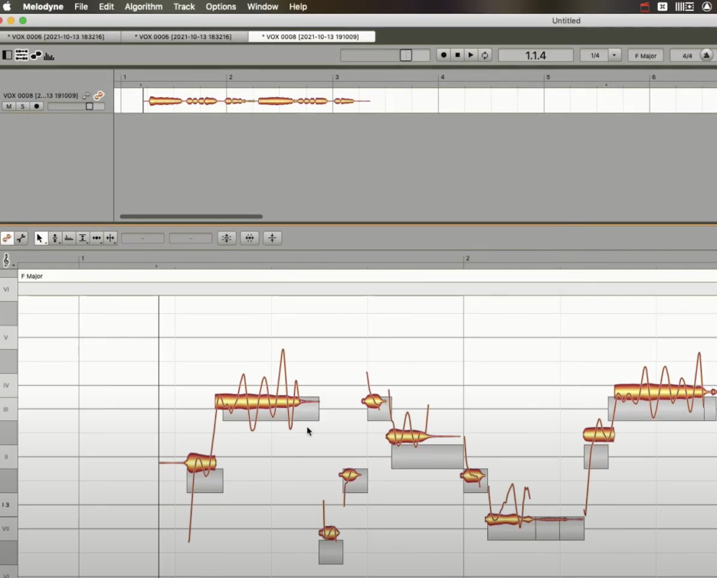This screenshot has height=578, width=717.
Task: Open the Melodyne application menu
Action: pyautogui.click(x=43, y=7)
